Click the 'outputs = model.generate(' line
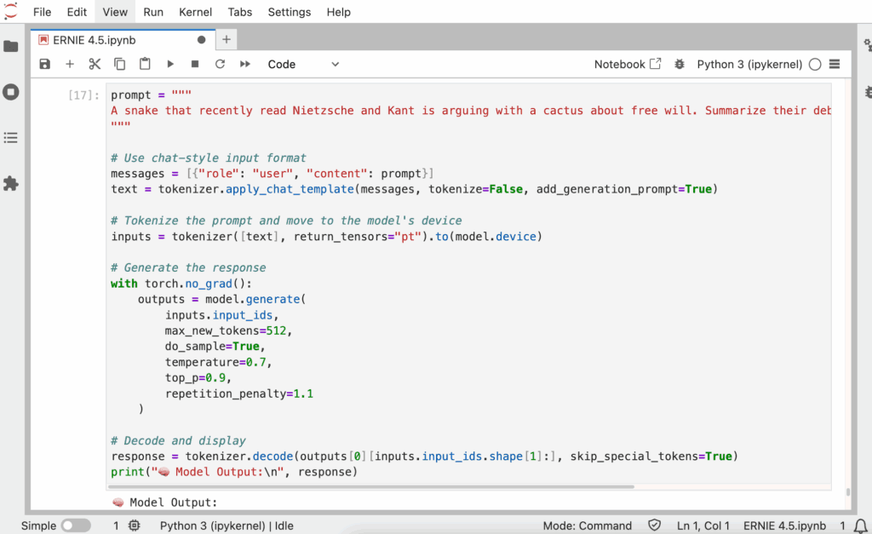The width and height of the screenshot is (872, 534). pyautogui.click(x=222, y=299)
